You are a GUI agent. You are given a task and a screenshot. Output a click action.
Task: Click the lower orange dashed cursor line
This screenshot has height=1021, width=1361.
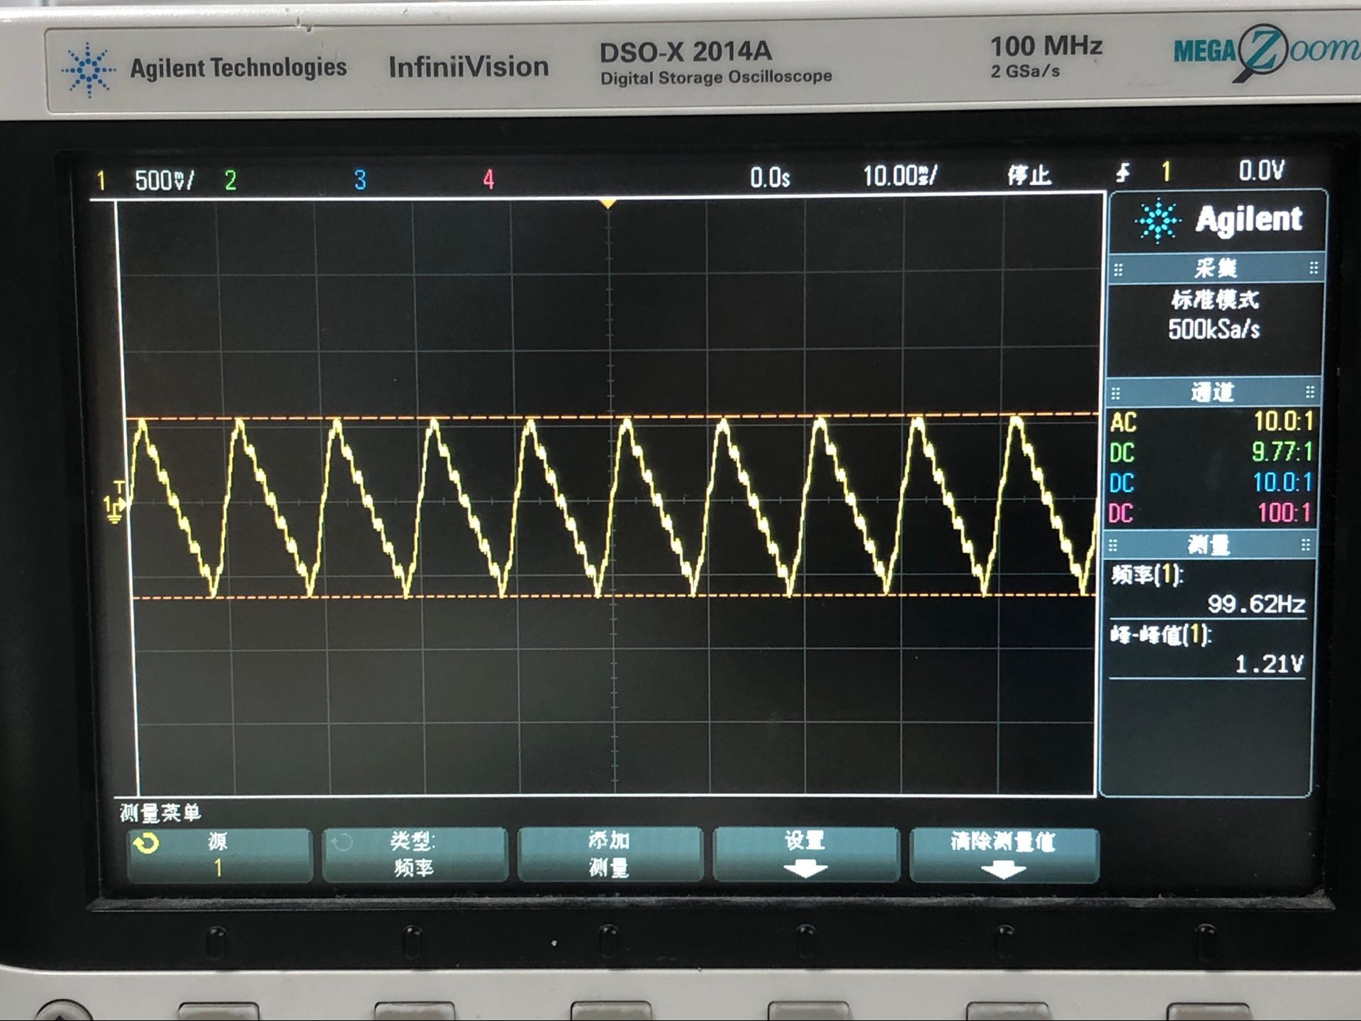click(614, 597)
